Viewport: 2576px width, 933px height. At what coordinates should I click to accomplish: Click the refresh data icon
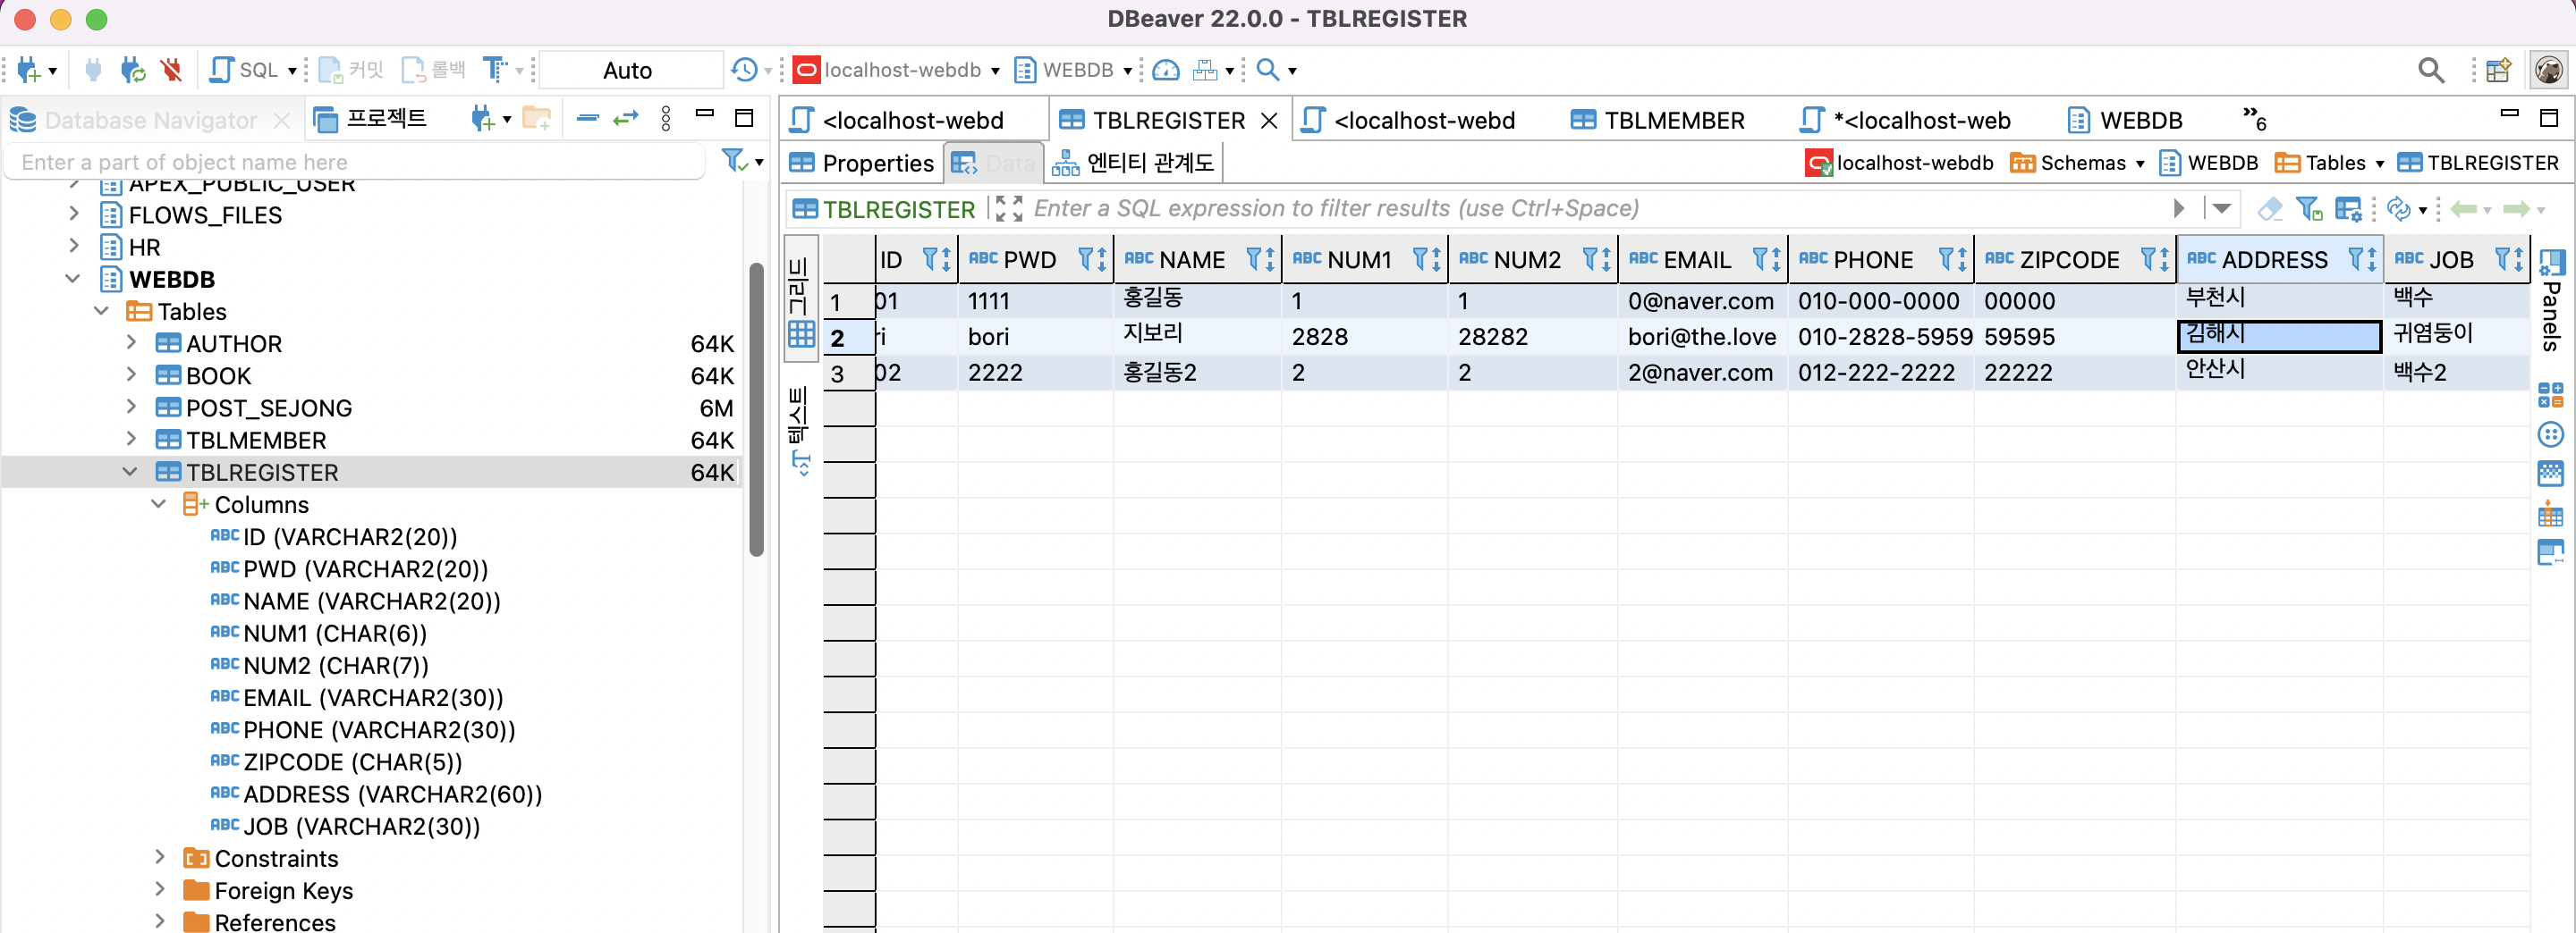(2398, 207)
